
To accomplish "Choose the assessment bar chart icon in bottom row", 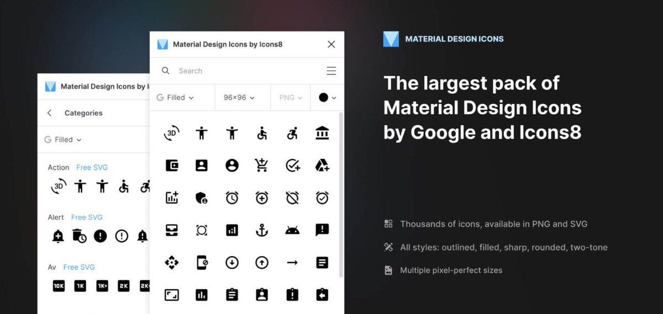I will coord(202,295).
